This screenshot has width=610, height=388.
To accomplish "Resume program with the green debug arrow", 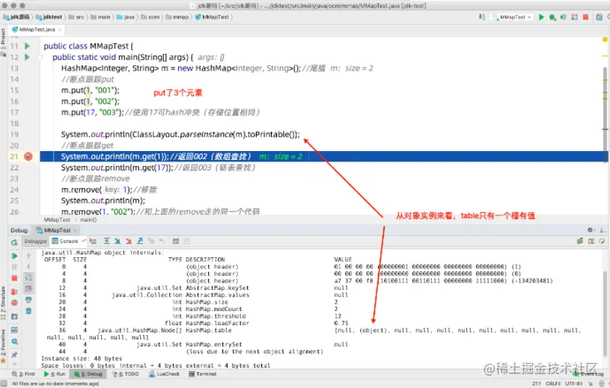I will [x=14, y=256].
